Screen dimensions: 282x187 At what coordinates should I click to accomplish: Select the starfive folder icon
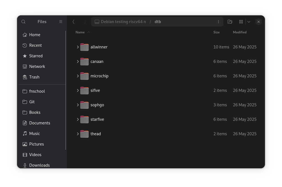(84, 119)
